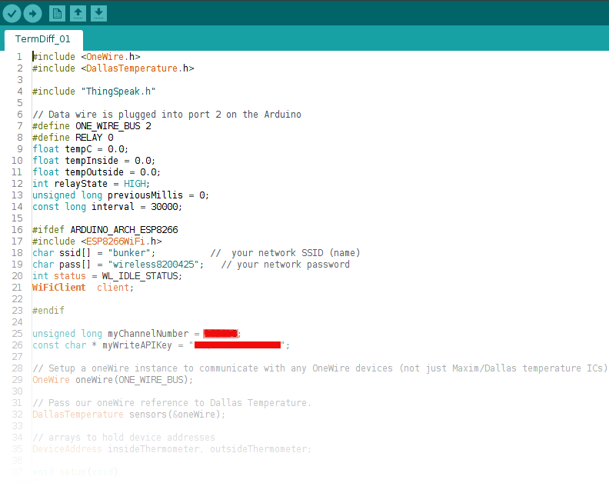Click the 'DeviceAddress insideThermometer' line
Viewport: 609px width, 493px height.
point(171,449)
